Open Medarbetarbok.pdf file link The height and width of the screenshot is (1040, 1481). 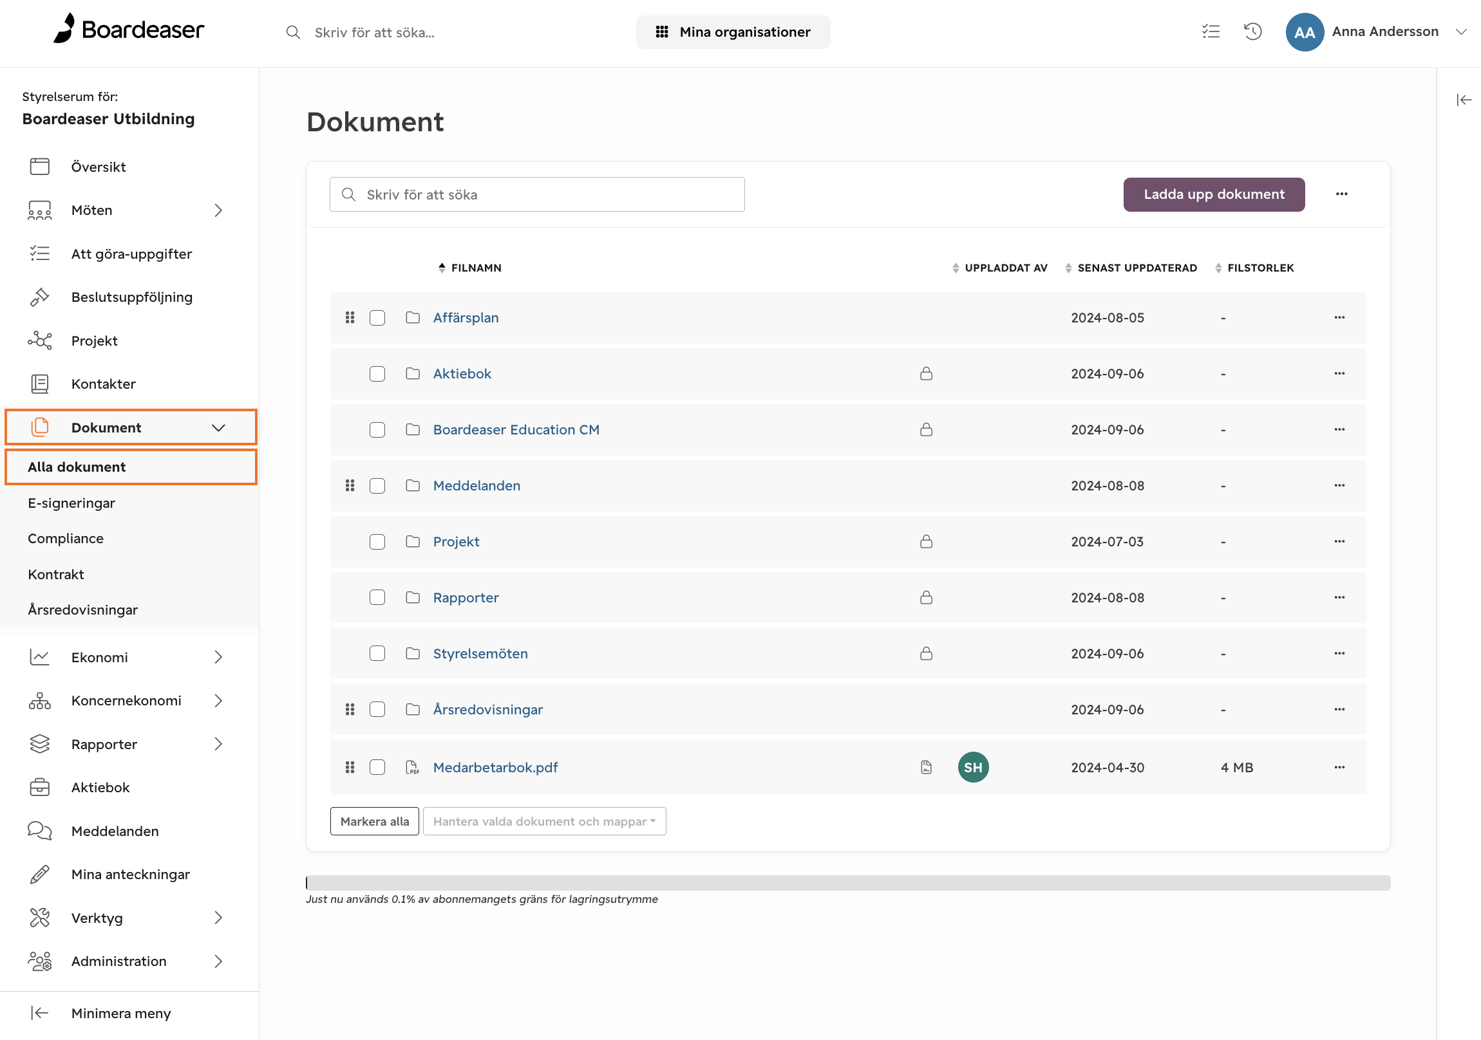pyautogui.click(x=495, y=767)
